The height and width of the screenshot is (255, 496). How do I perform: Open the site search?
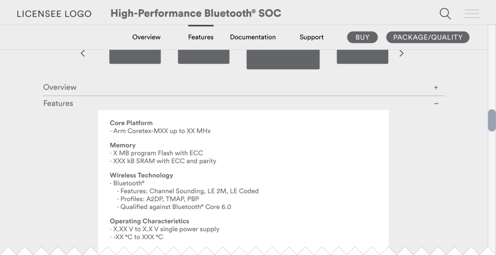pos(445,13)
